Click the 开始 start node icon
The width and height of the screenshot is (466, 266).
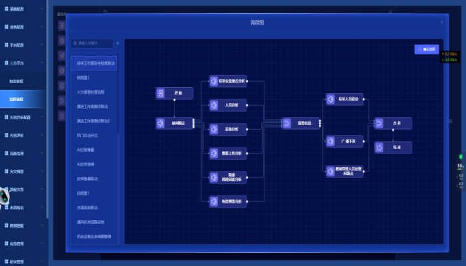pyautogui.click(x=161, y=93)
